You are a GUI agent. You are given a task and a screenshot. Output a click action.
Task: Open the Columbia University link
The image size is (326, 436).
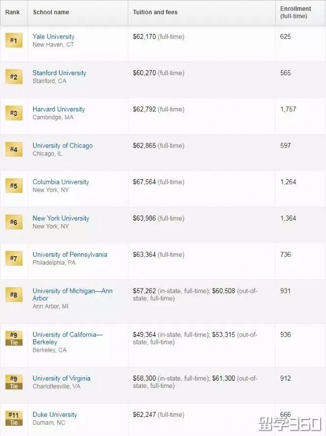coord(61,182)
